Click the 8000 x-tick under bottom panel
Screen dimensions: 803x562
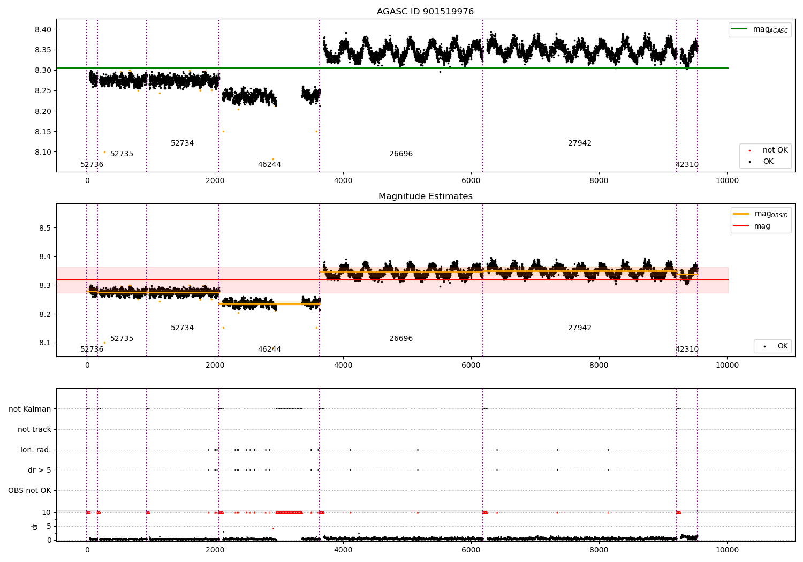[x=599, y=550]
